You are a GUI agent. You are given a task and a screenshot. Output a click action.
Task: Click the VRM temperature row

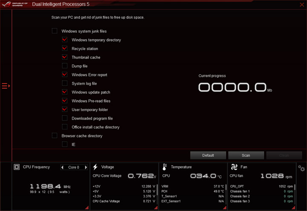(x=193, y=186)
